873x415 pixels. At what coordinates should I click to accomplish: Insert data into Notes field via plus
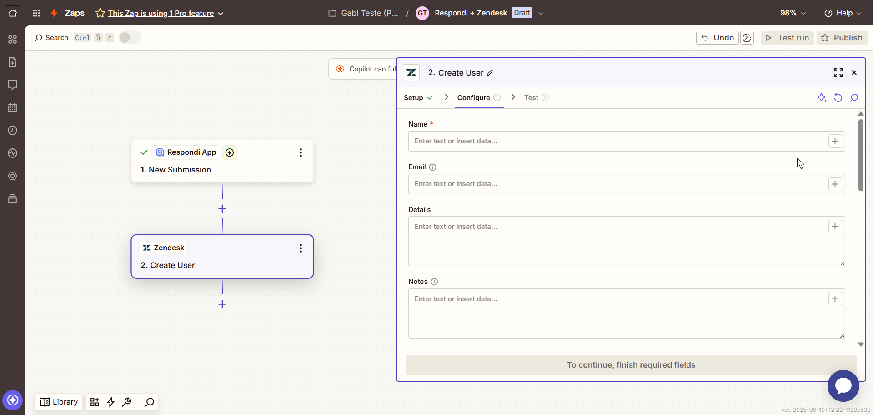[x=835, y=299]
